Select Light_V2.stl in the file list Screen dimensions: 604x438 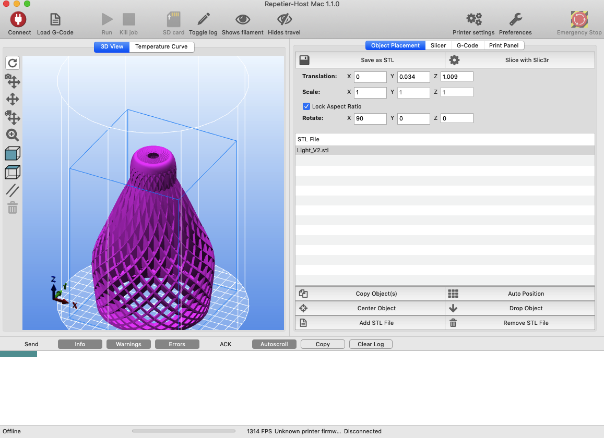coord(445,150)
